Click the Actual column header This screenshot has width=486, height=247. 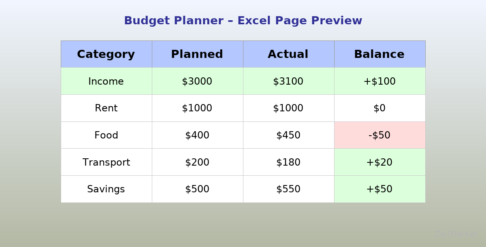288,54
